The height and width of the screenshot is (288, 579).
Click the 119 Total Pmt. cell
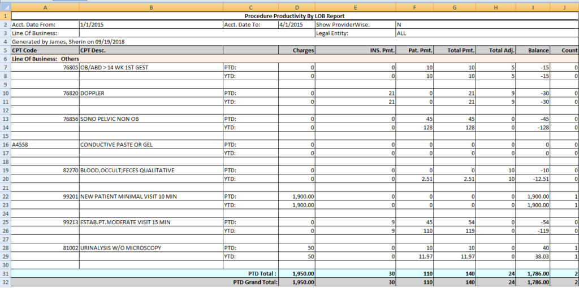[x=455, y=231]
